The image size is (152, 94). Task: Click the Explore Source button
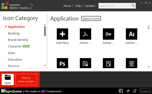point(91,18)
